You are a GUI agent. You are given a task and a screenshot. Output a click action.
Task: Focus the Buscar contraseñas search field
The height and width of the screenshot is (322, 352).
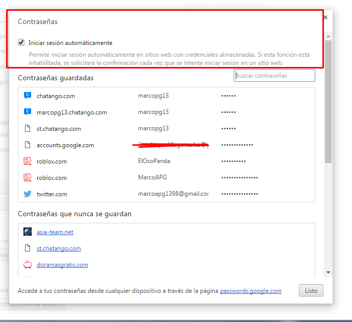(274, 76)
